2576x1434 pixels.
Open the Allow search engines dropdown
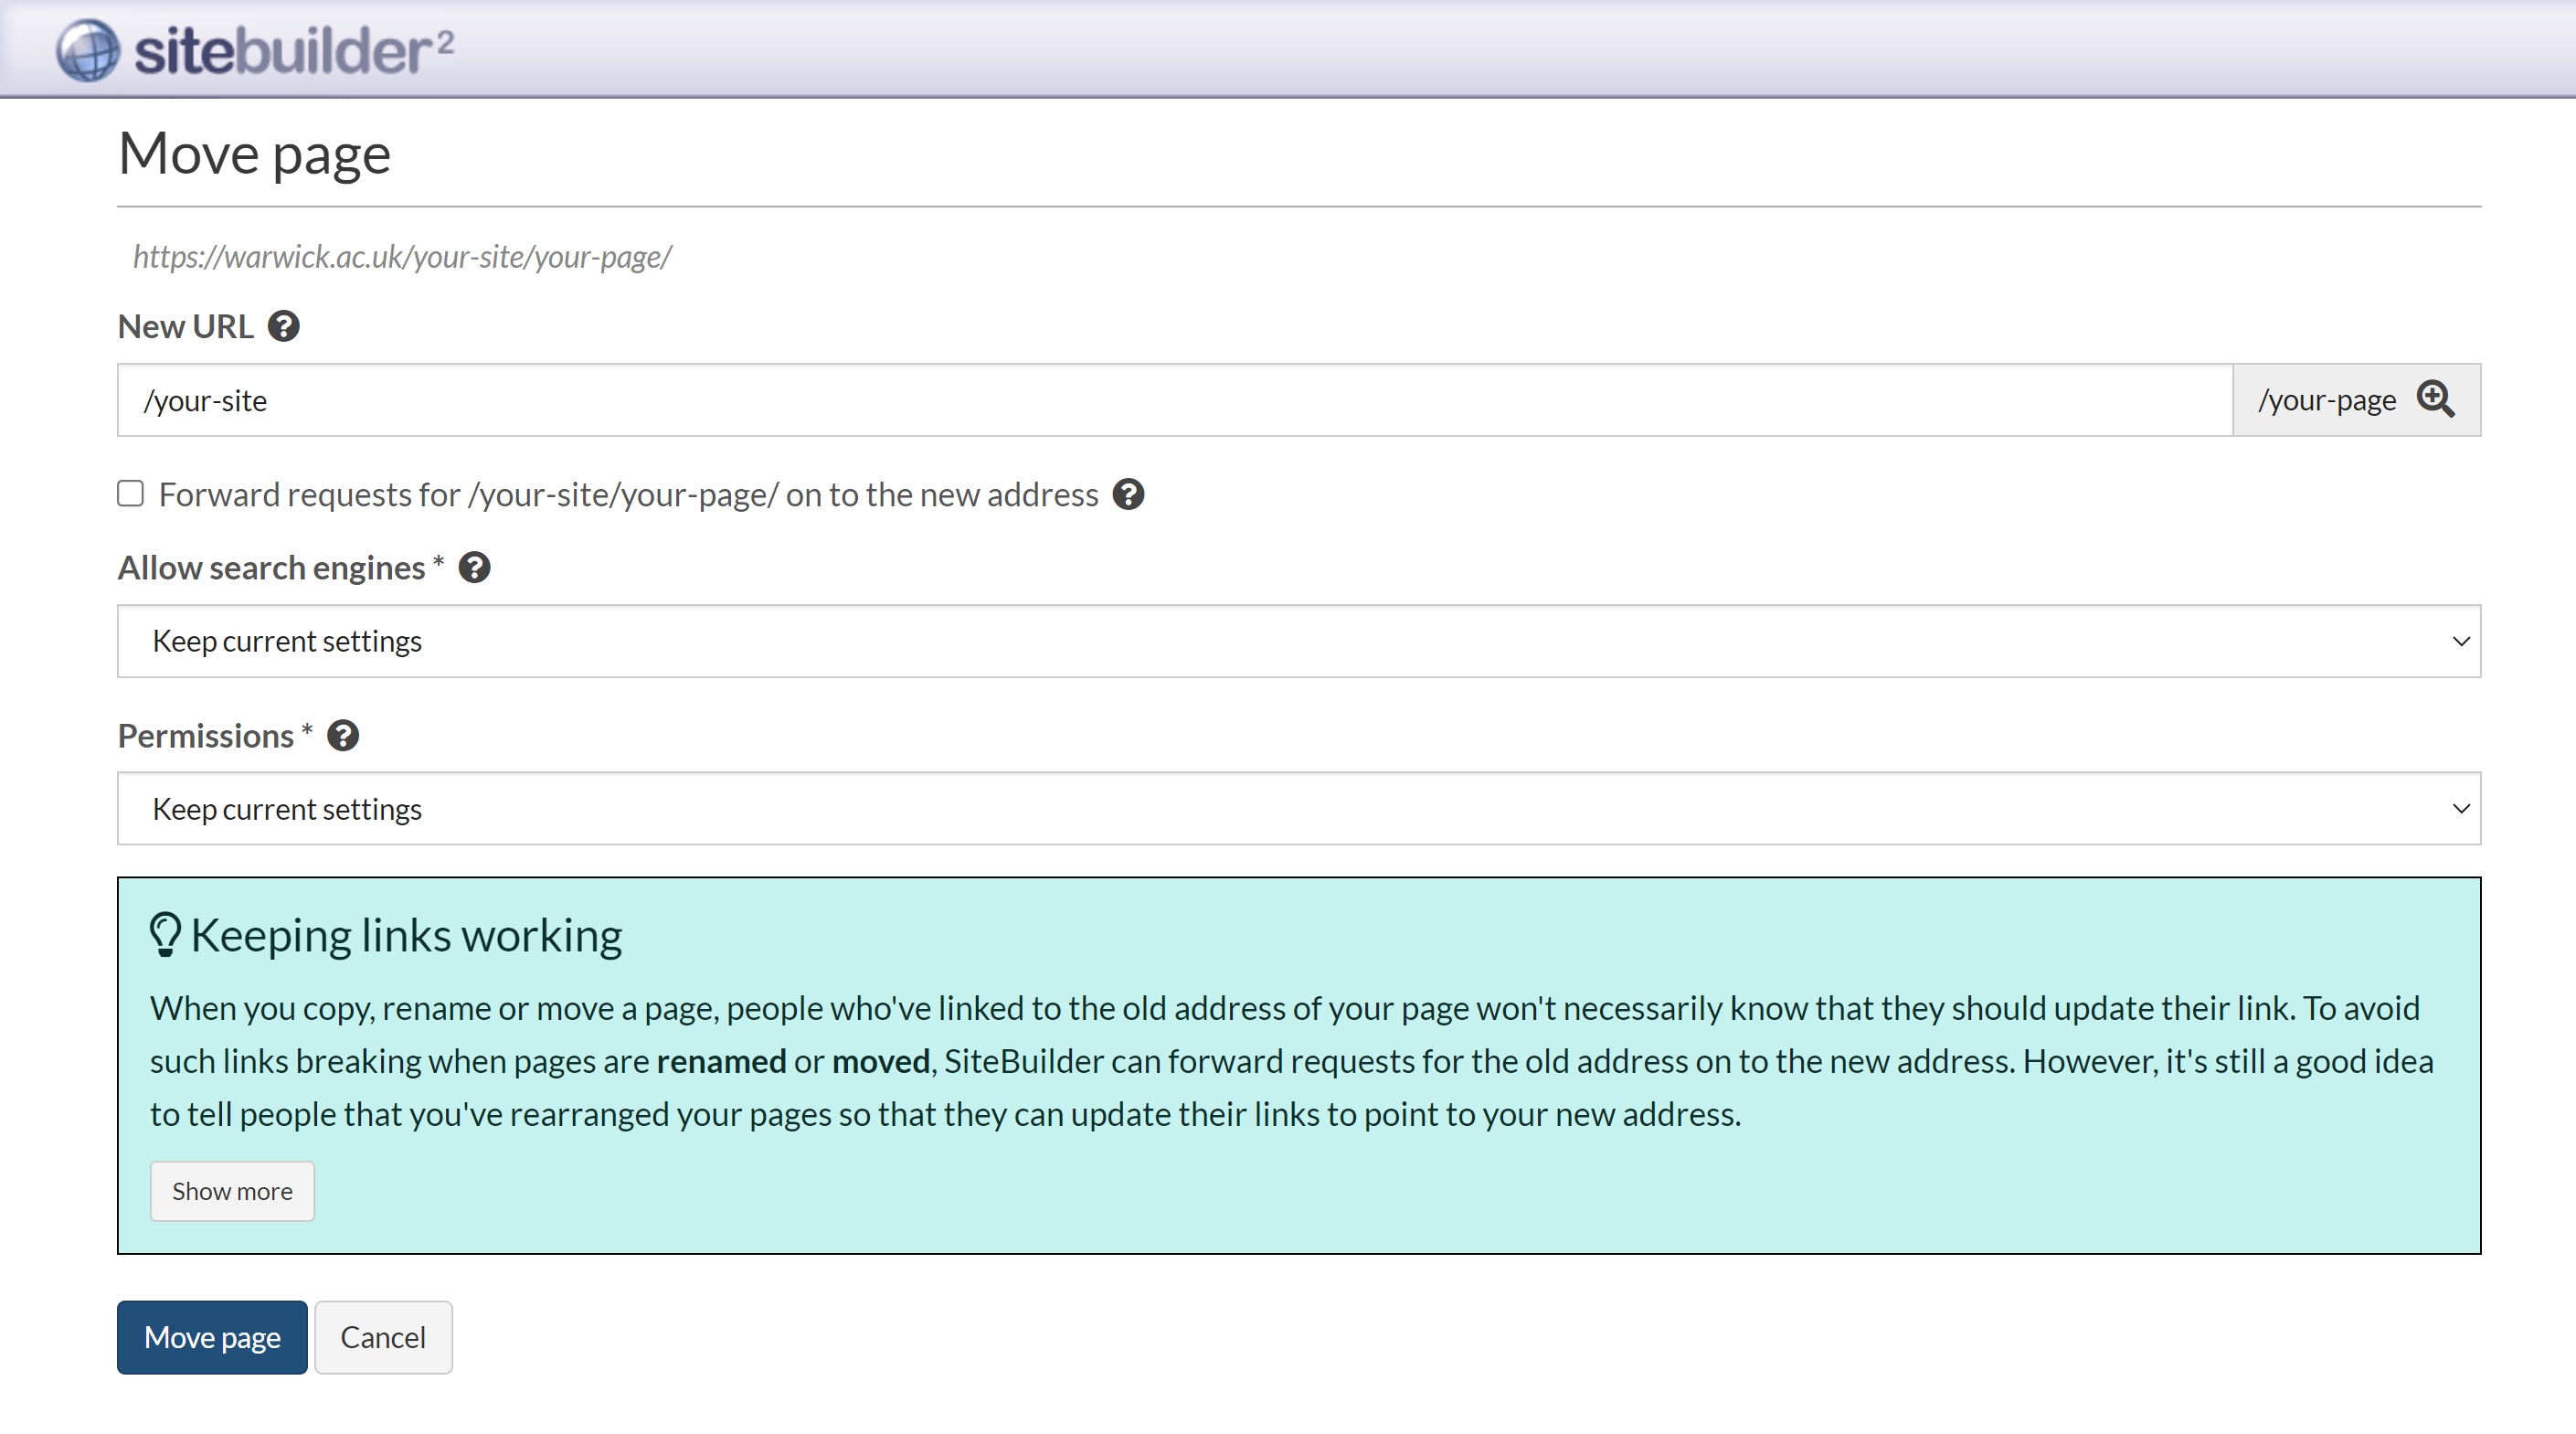[x=1298, y=641]
